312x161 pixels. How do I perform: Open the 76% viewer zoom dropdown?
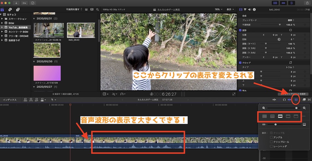(218, 9)
